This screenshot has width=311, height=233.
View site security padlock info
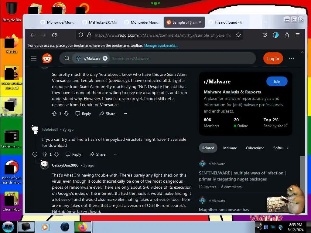[89, 35]
